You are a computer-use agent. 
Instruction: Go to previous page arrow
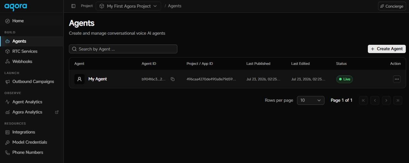(x=375, y=100)
